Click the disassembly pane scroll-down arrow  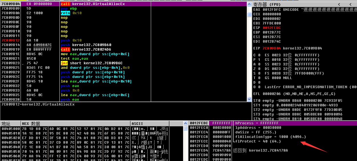click(249, 99)
